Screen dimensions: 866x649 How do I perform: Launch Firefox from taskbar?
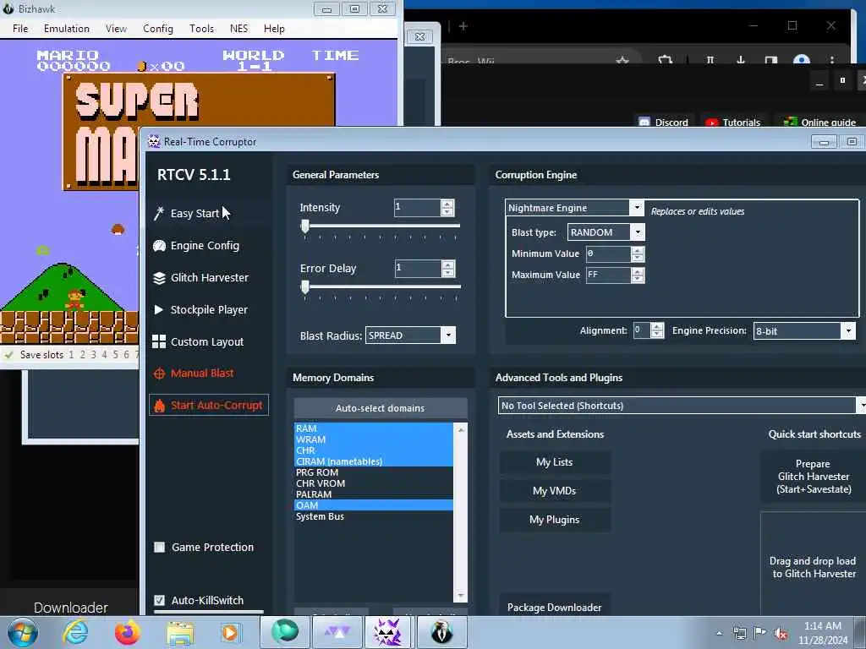pos(127,632)
